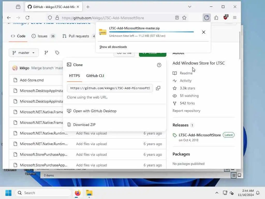The image size is (265, 199).
Task: Close the GitHub tab
Action: pos(78,7)
